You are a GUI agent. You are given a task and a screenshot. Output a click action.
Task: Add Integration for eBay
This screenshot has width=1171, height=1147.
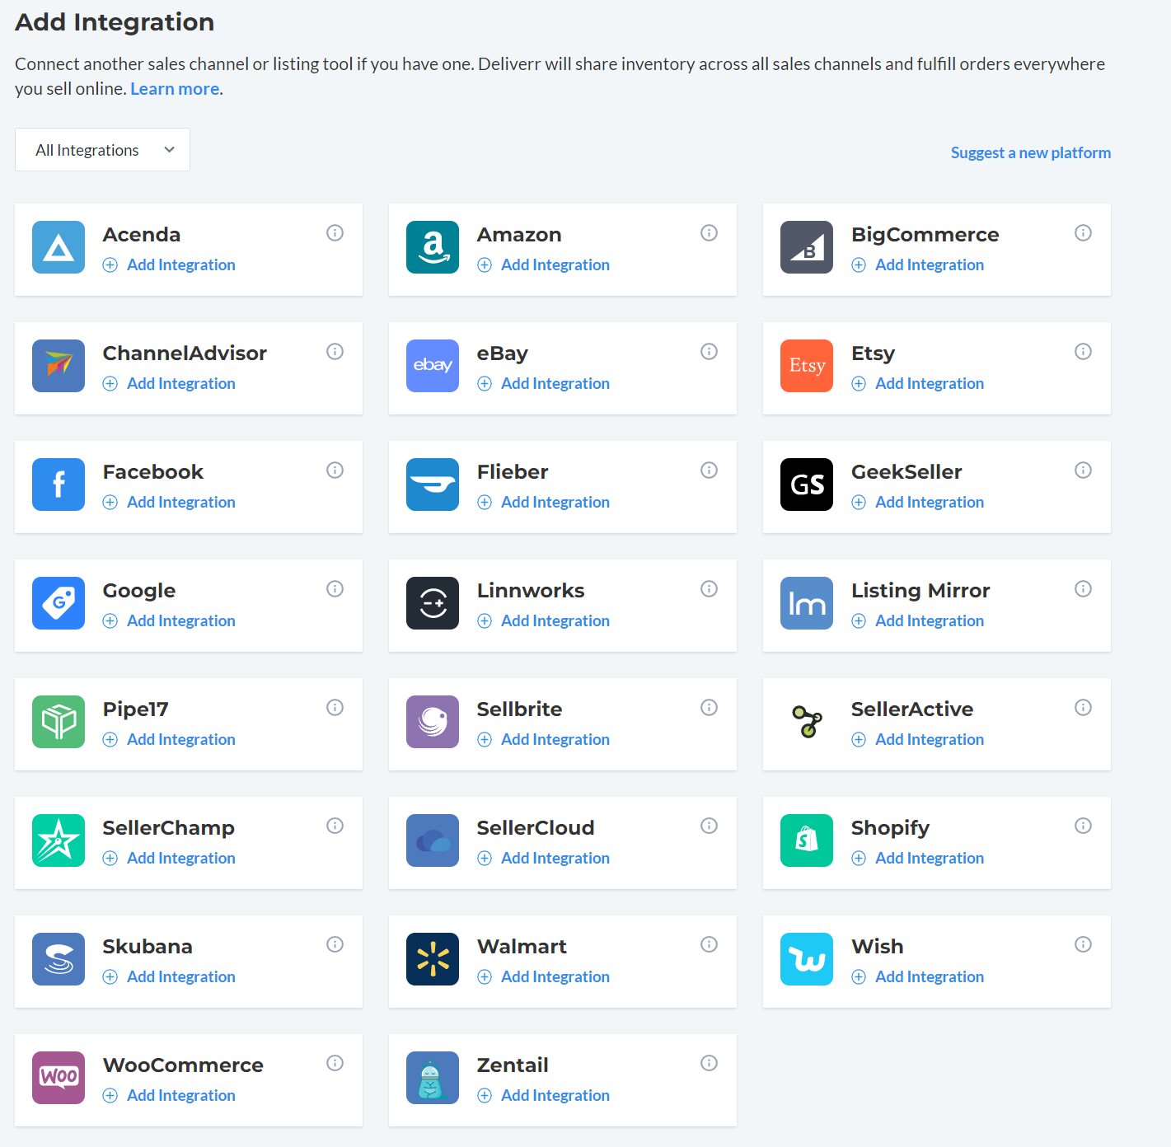pos(544,383)
